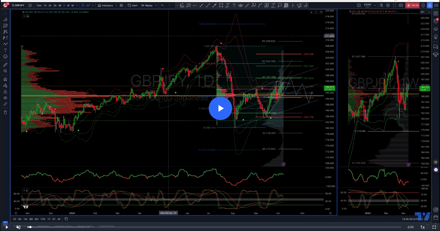440x231 pixels.
Task: Switch to the 2h timeframe
Action: click(50, 5)
